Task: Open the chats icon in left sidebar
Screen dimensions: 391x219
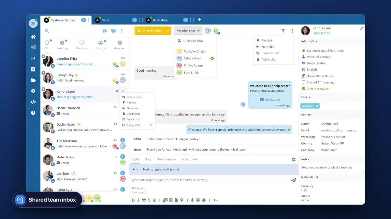Action: coord(33,47)
